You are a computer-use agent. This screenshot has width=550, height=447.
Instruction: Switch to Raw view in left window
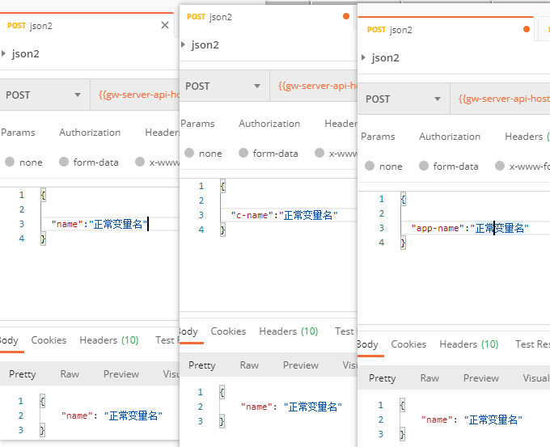point(70,374)
